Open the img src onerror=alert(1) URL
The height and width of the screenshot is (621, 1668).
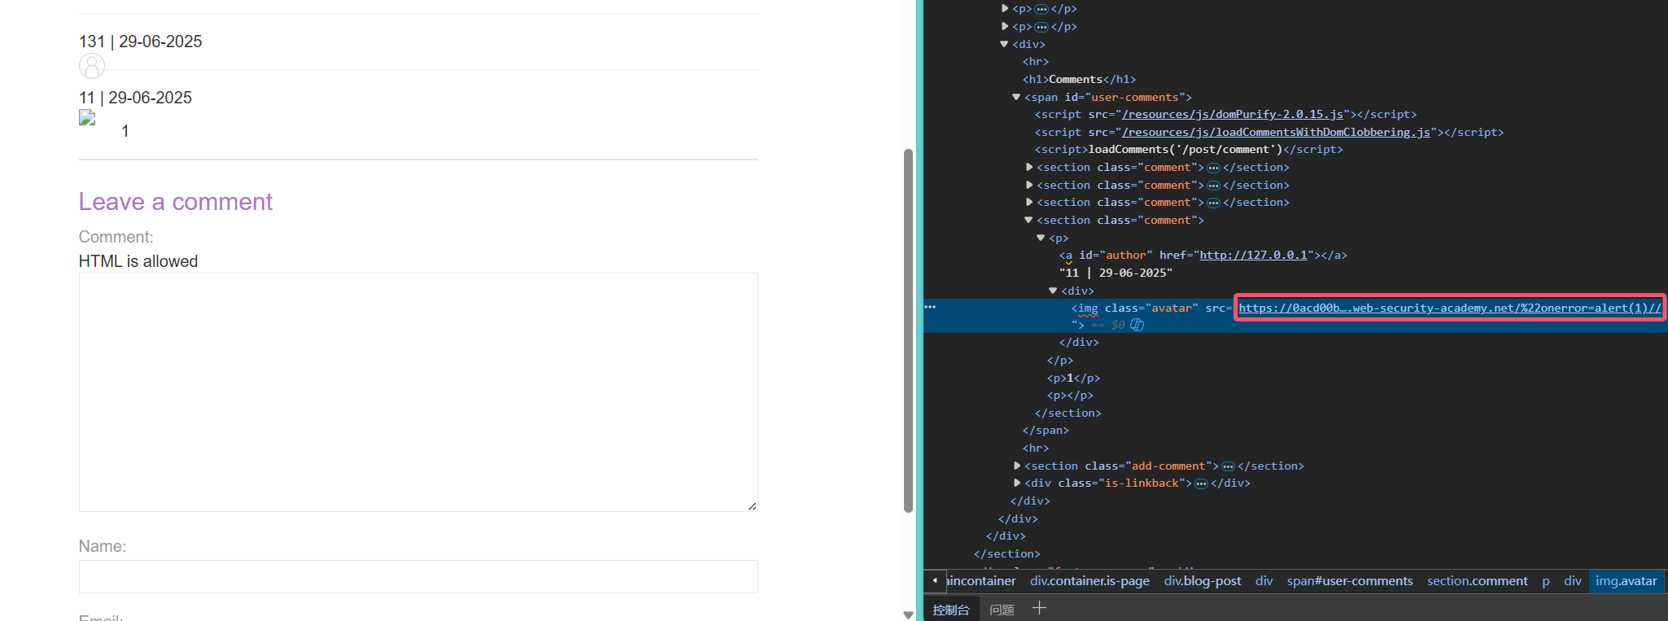1450,308
